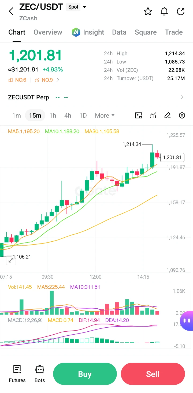Viewport: 193px width, 393px height.
Task: Tap MA30:1,165.58 indicator label
Action: pyautogui.click(x=102, y=131)
